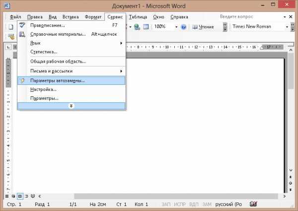Open the toolbar options arrow right of font box
298x211 pixels.
(x=293, y=27)
